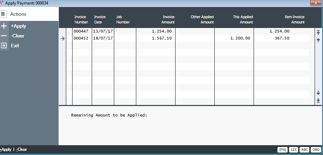Click the application logo in title bar
The height and width of the screenshot is (155, 323).
(x=2, y=3)
